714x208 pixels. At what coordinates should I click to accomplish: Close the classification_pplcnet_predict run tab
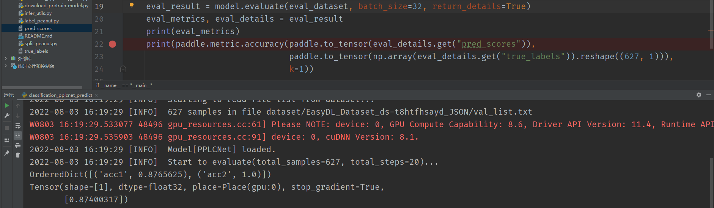tap(96, 95)
